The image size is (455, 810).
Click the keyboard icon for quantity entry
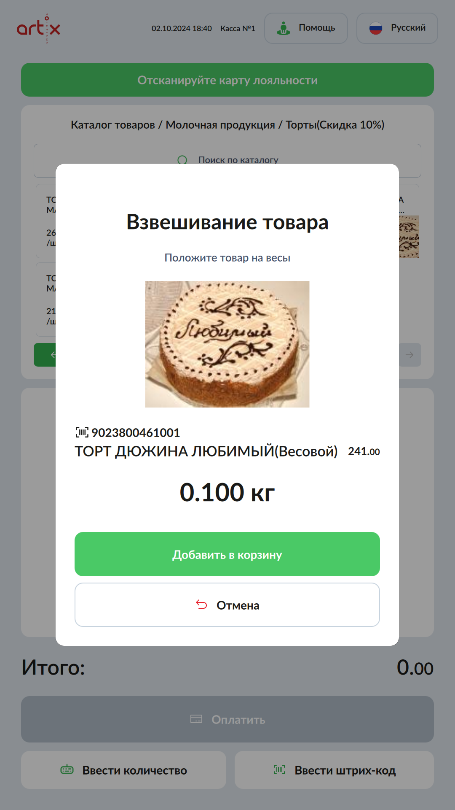click(67, 770)
